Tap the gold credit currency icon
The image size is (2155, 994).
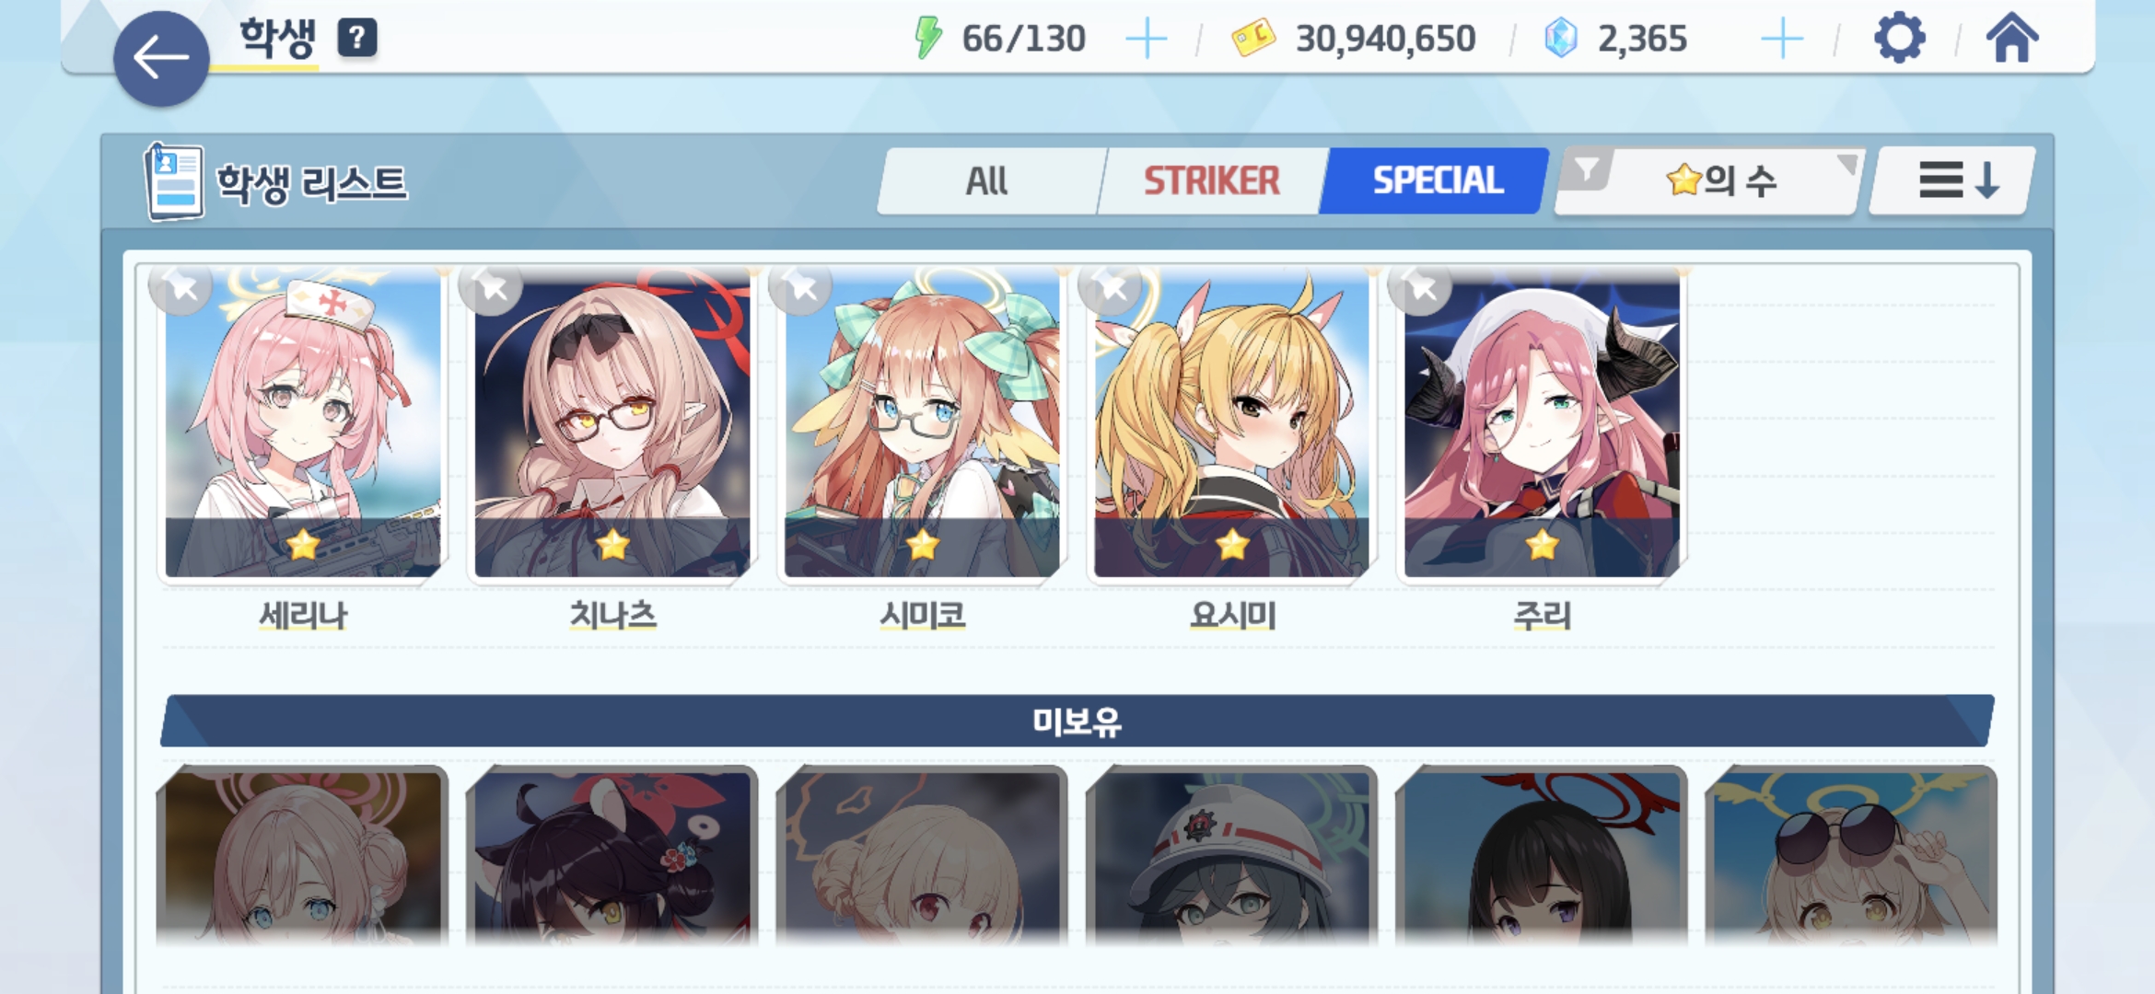tap(1253, 39)
